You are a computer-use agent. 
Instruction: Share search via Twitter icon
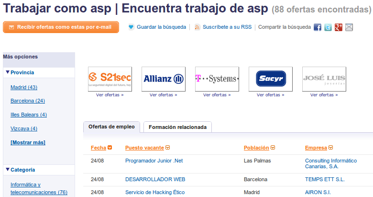click(328, 27)
